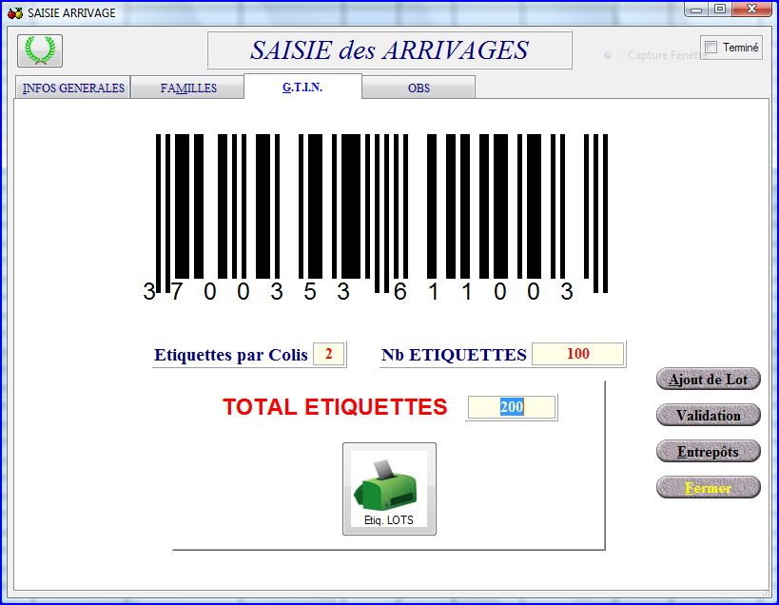The height and width of the screenshot is (605, 779).
Task: Click the TOTAL ETIQUETTES red label
Action: [335, 407]
